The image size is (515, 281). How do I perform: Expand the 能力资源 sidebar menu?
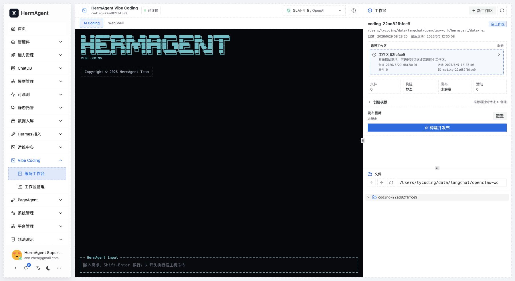point(37,55)
